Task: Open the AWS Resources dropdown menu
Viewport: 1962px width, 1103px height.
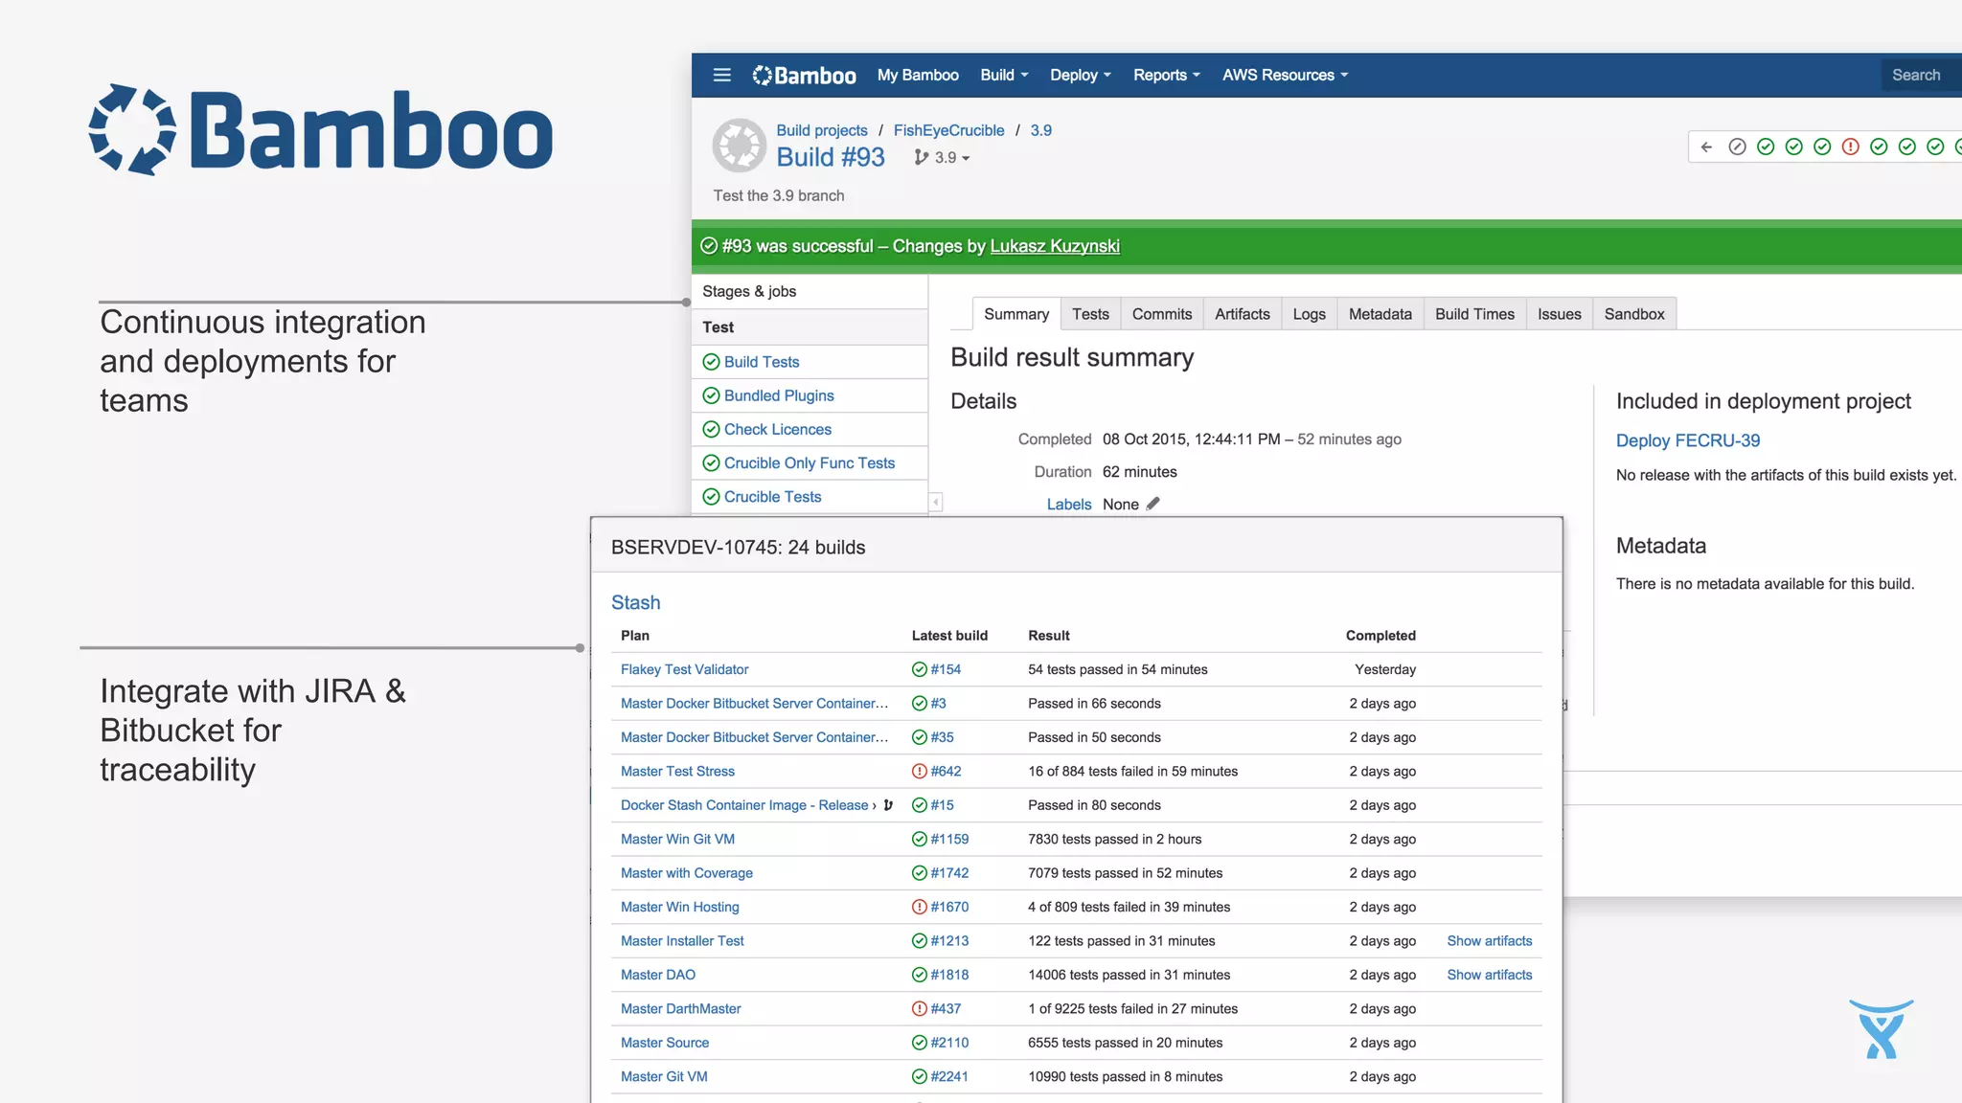Action: pyautogui.click(x=1285, y=75)
